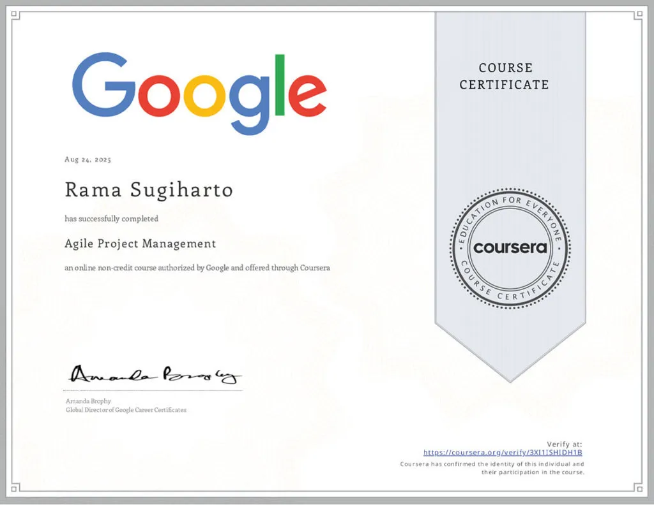This screenshot has width=654, height=505.
Task: Click the recipient name Rama Sugiharto
Action: click(149, 190)
